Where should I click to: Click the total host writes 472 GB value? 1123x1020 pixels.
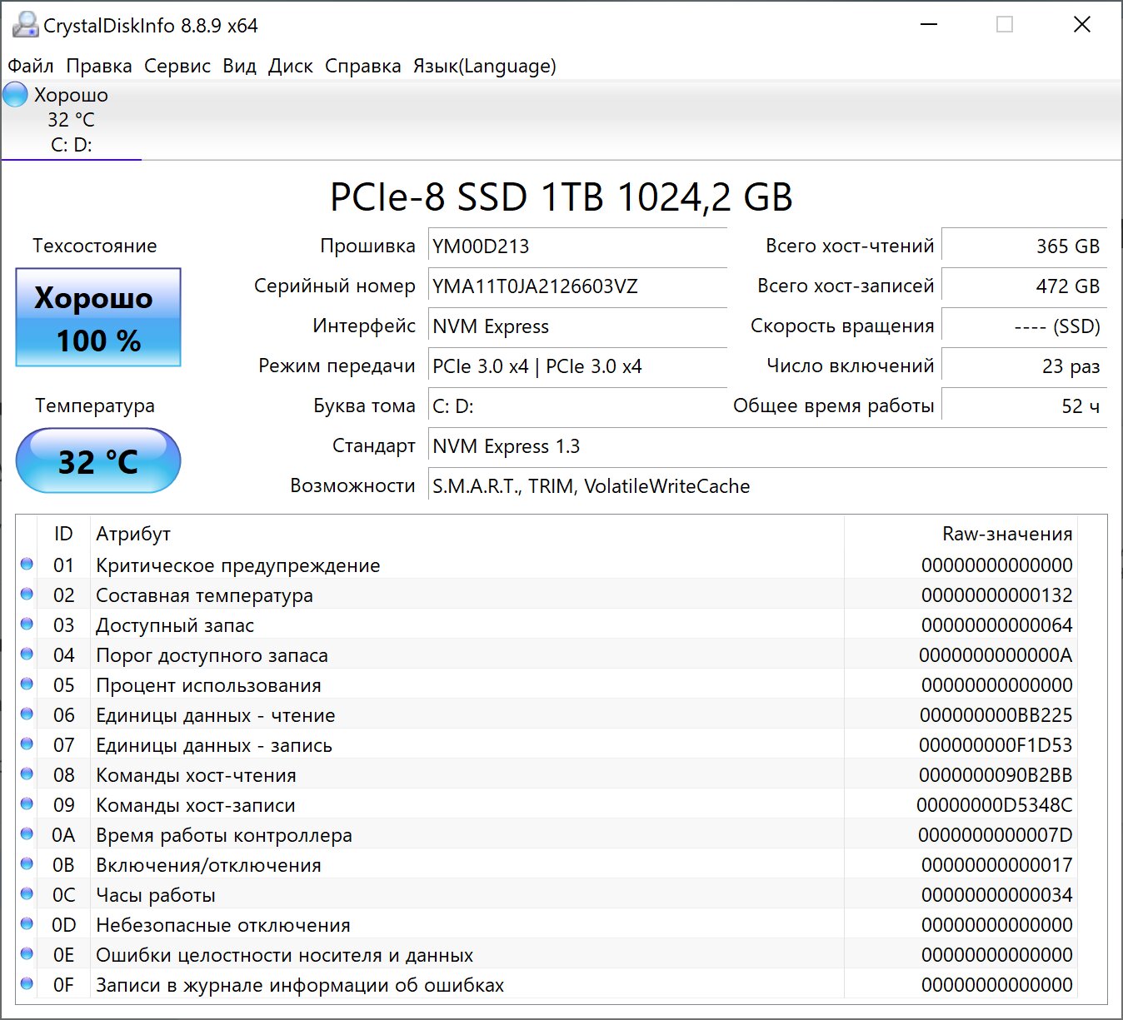[x=1024, y=286]
